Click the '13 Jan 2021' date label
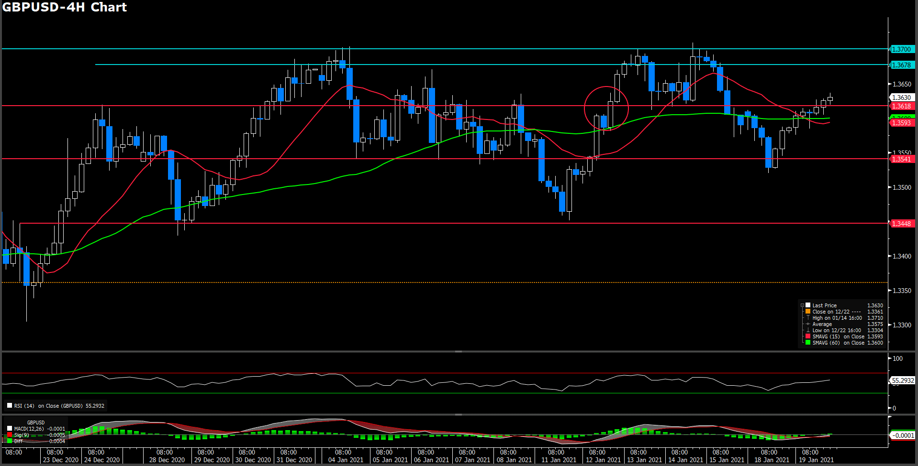Viewport: 918px width, 466px height. [644, 460]
